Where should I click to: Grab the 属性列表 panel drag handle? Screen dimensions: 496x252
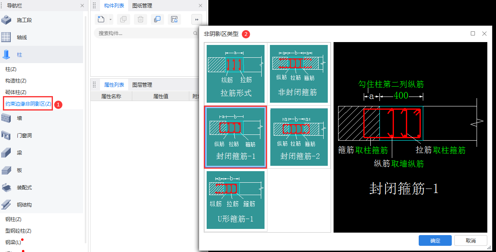click(95, 85)
